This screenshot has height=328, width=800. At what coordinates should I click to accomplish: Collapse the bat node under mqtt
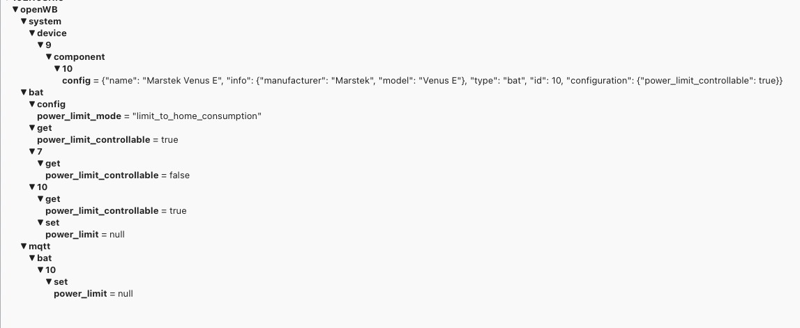point(31,258)
